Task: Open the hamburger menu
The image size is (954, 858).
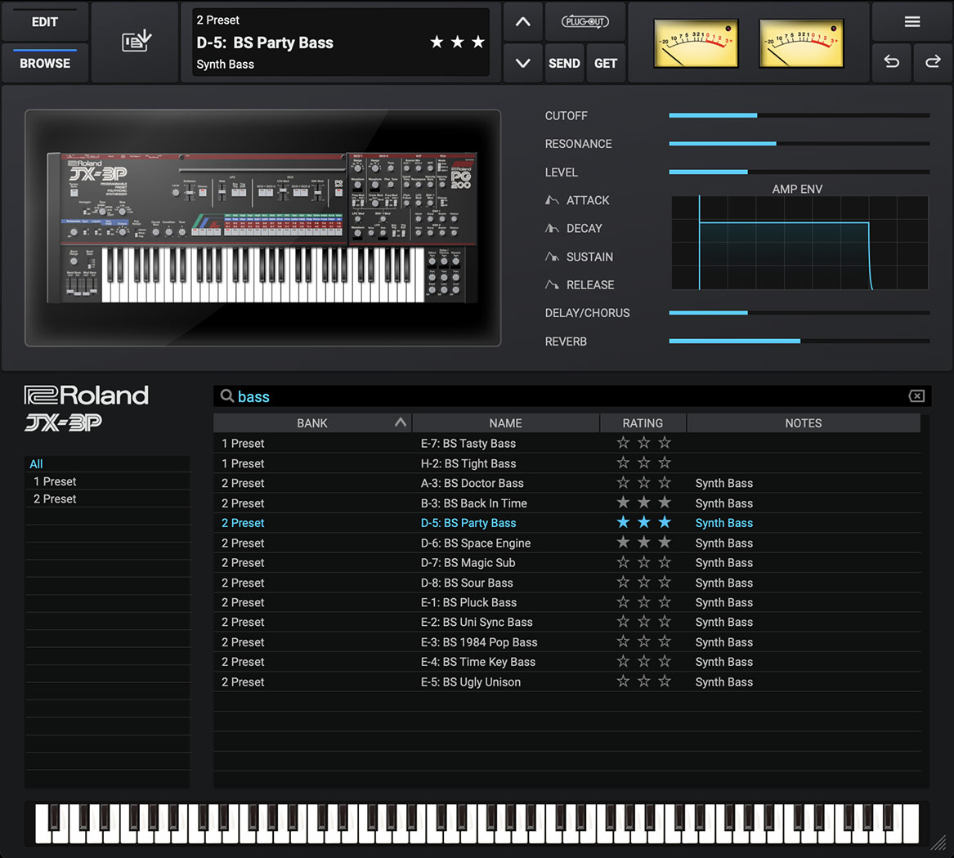Action: coord(912,22)
